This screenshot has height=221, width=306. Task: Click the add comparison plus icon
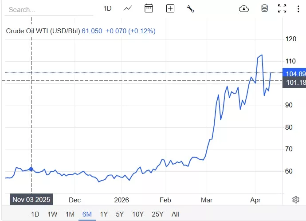tap(170, 8)
